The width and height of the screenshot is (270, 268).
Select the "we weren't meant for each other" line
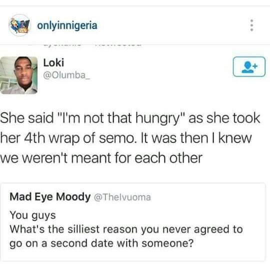[101, 158]
